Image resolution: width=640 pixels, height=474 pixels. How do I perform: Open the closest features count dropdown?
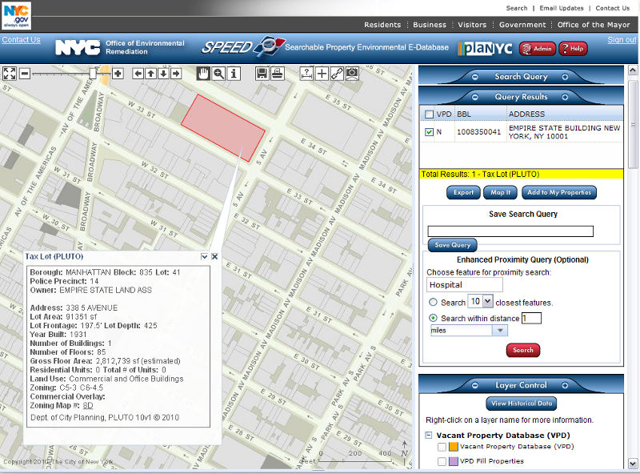tap(488, 302)
